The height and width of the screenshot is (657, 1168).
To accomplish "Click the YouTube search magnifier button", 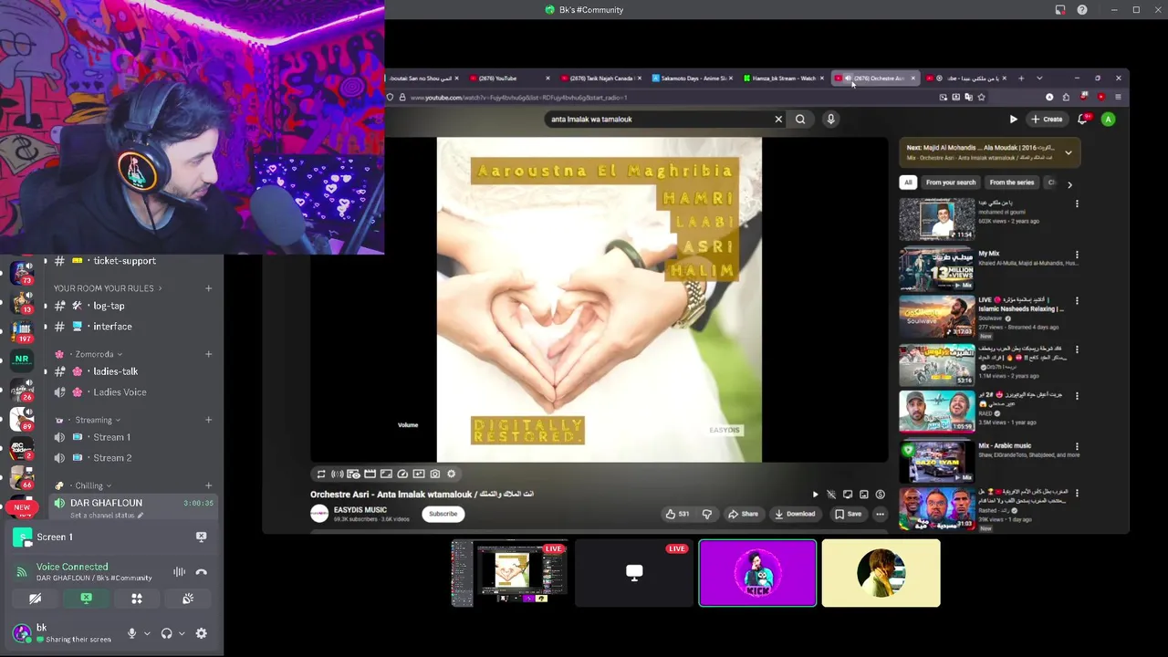I will click(800, 119).
